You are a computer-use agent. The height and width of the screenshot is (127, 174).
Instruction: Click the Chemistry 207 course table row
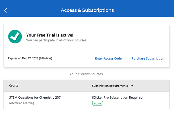pyautogui.click(x=86, y=100)
